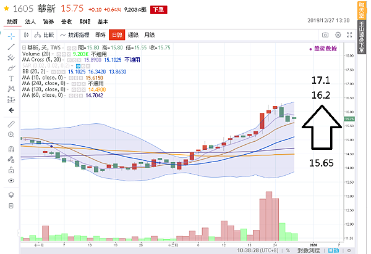Remove all drawings with trash icon
This screenshot has width=371, height=254.
click(x=11, y=206)
